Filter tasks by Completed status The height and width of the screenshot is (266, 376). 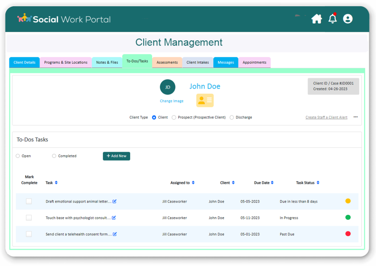point(54,156)
